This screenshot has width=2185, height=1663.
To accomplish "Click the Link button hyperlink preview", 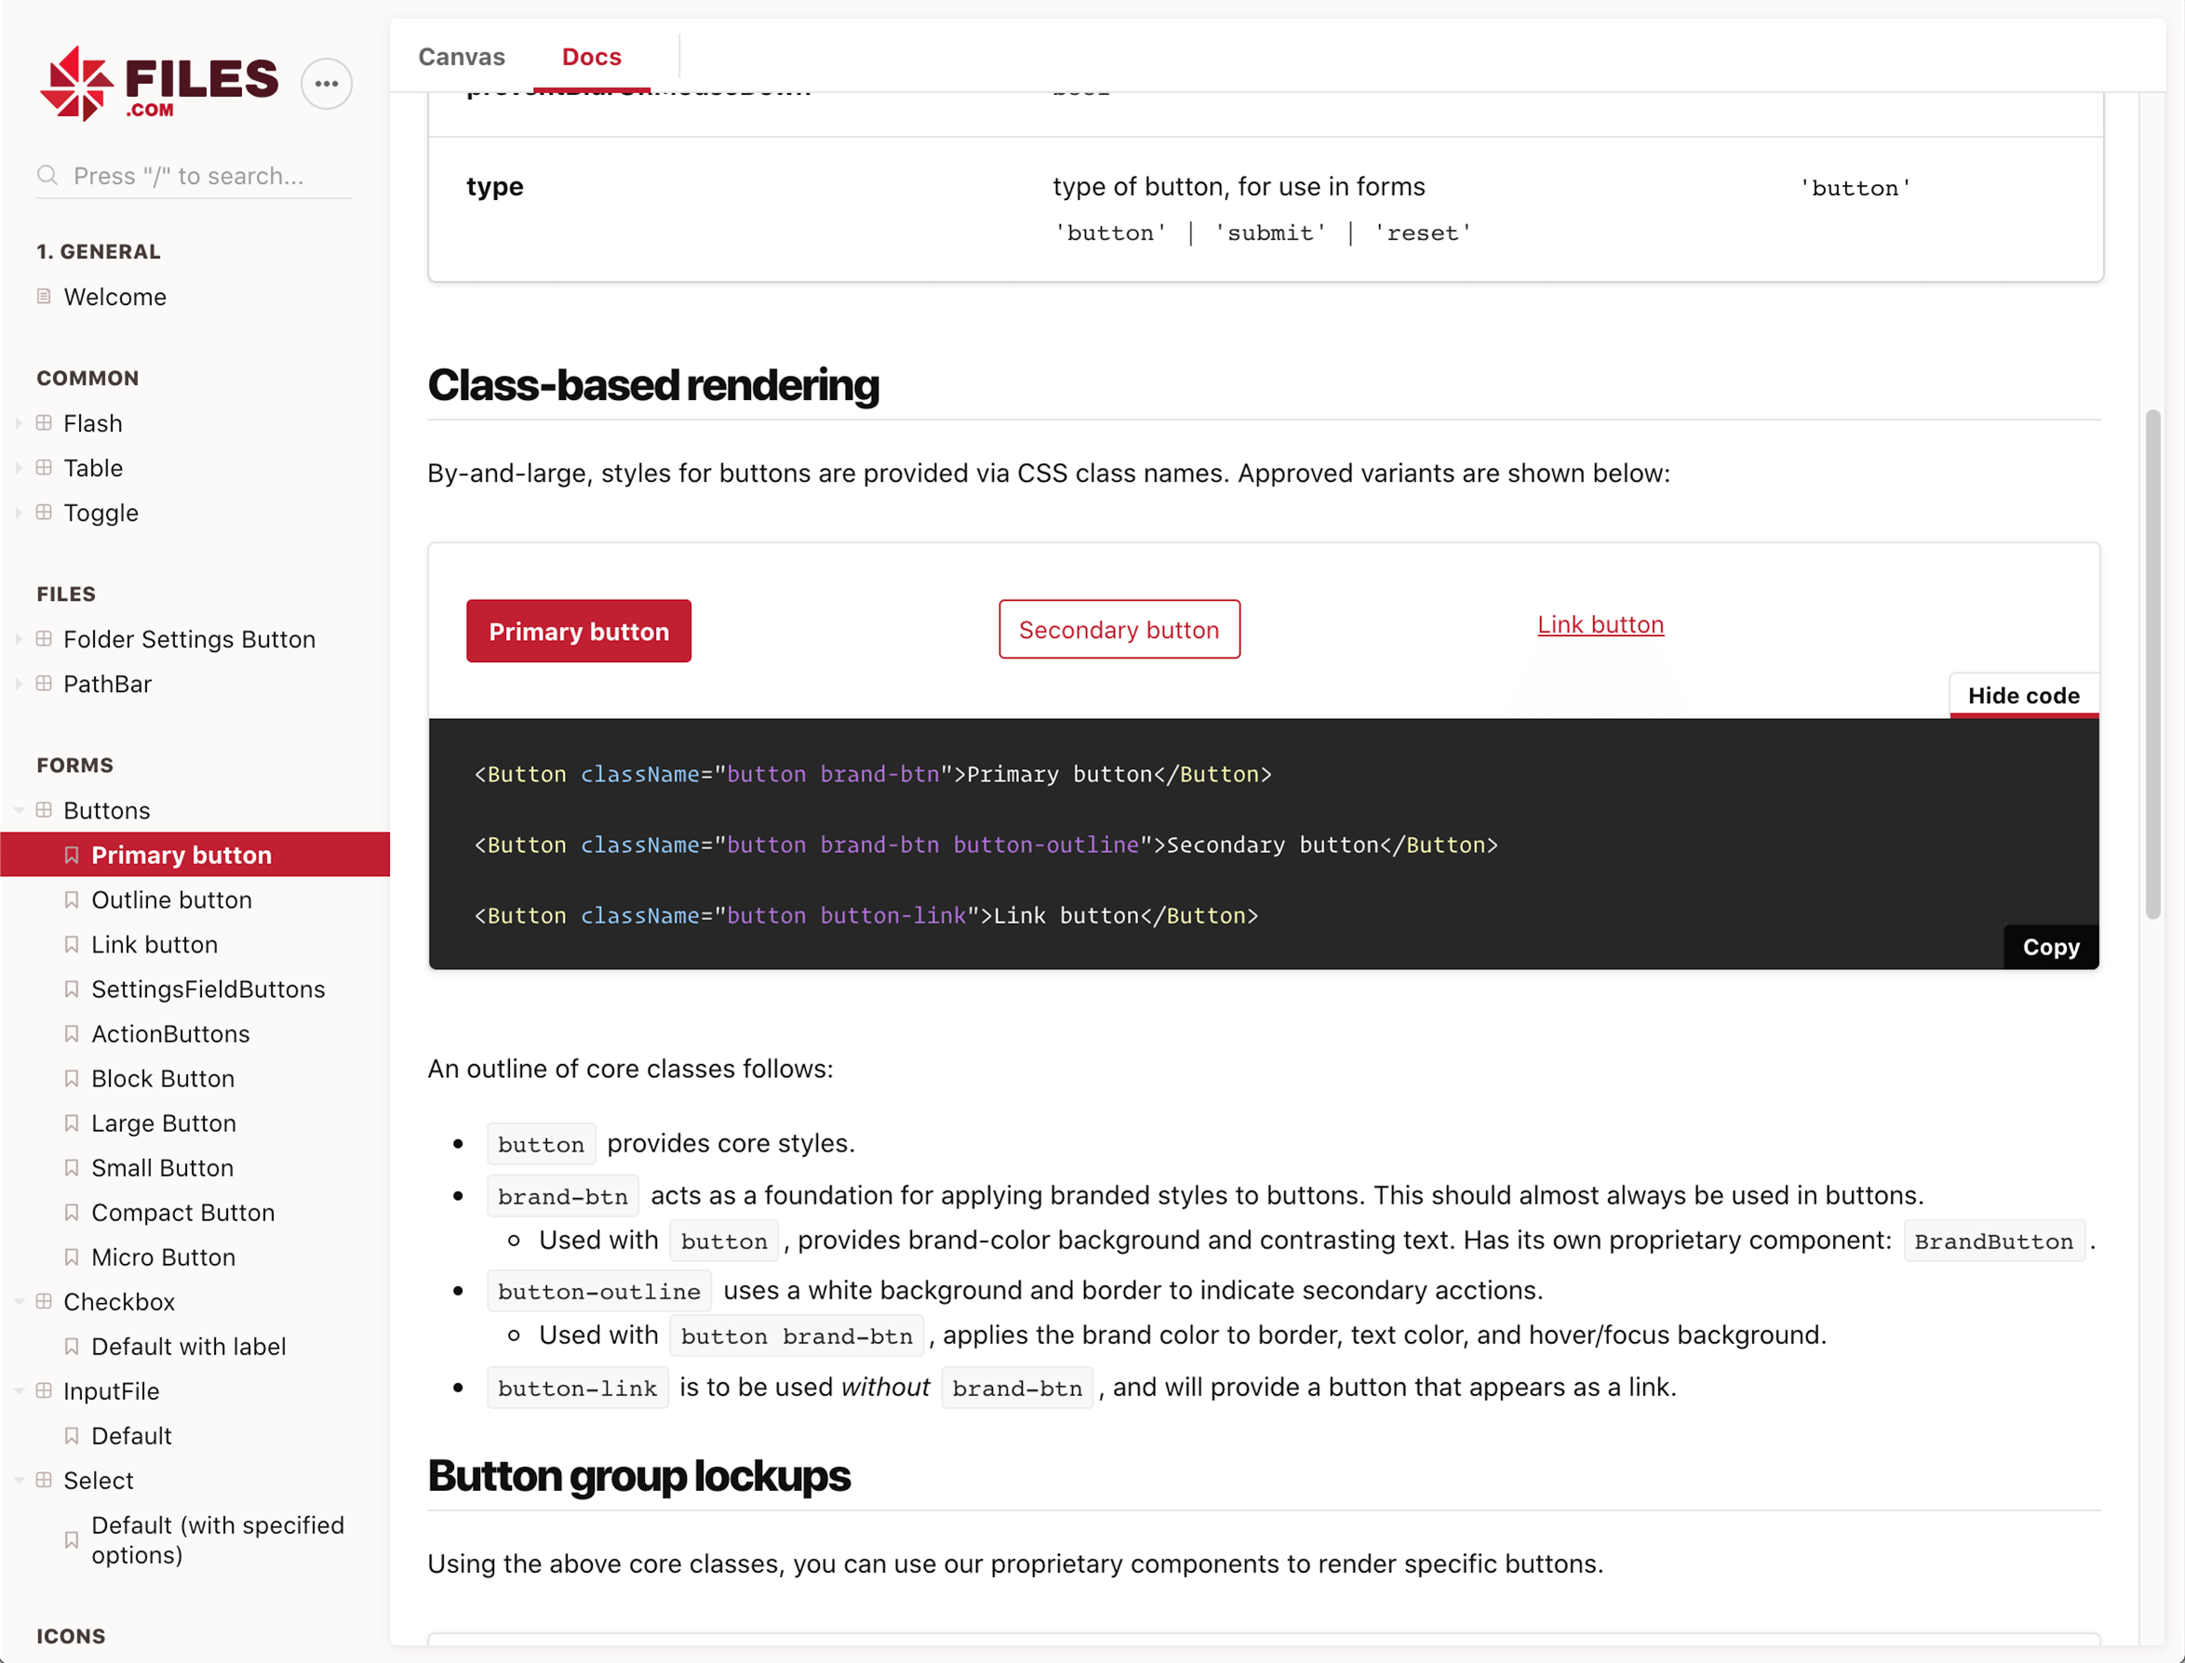I will click(x=1600, y=625).
